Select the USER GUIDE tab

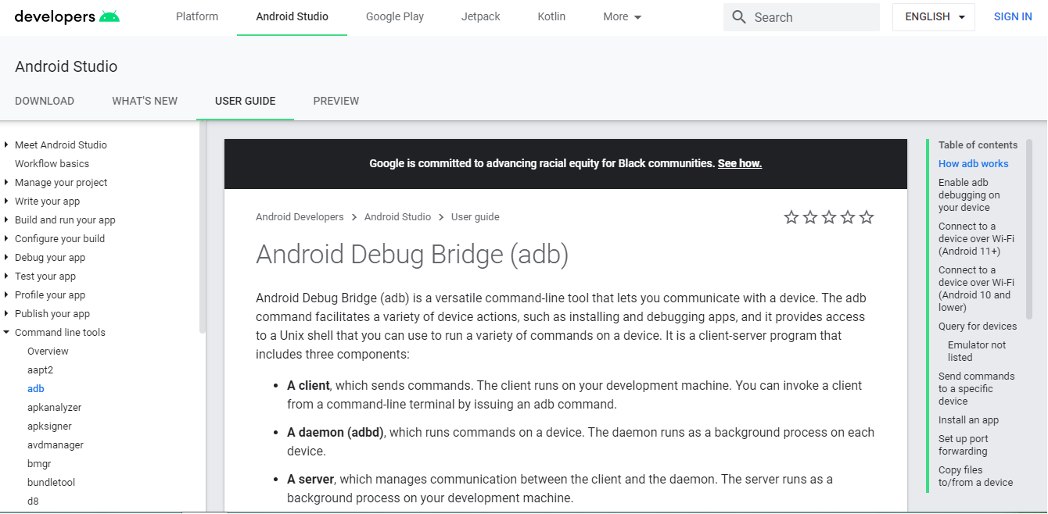pyautogui.click(x=246, y=101)
